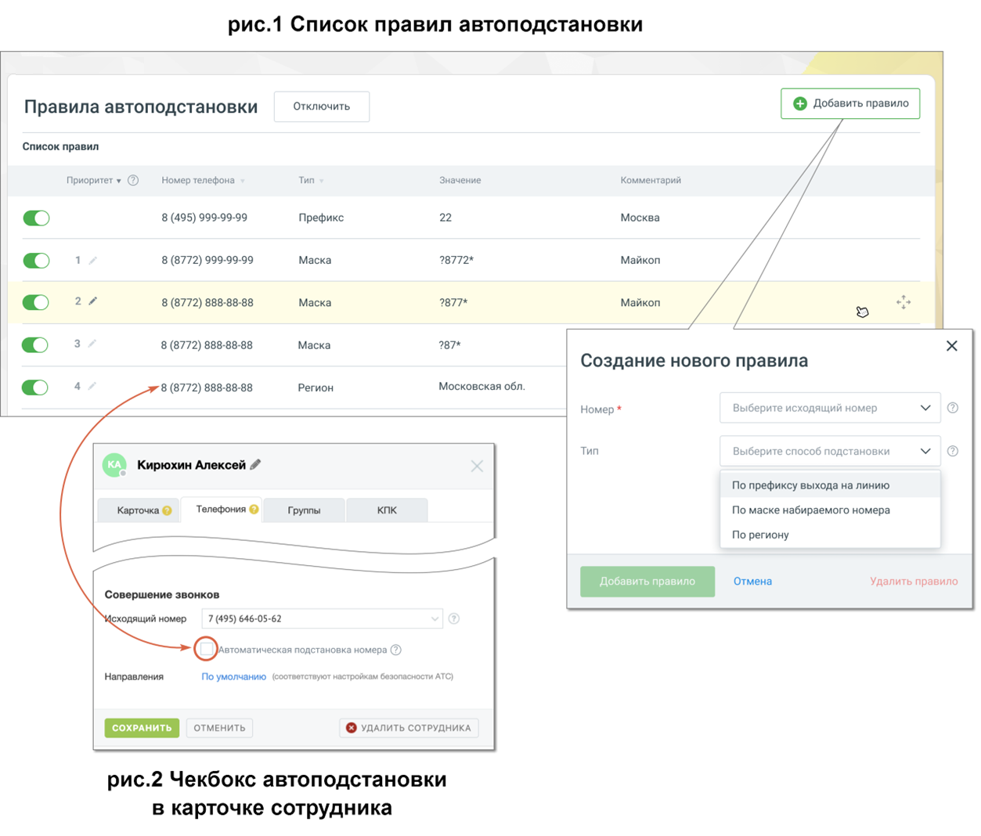Select По маске набираемого номера option
The image size is (981, 836).
click(x=830, y=510)
